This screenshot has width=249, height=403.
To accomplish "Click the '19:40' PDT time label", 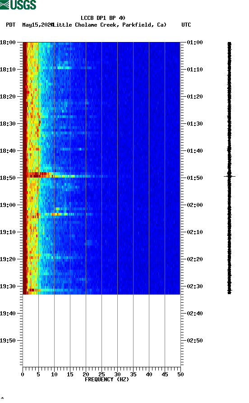I will tap(8, 314).
